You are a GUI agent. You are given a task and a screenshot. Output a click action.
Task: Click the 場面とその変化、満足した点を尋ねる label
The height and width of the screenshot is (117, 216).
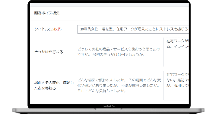tap(54, 85)
